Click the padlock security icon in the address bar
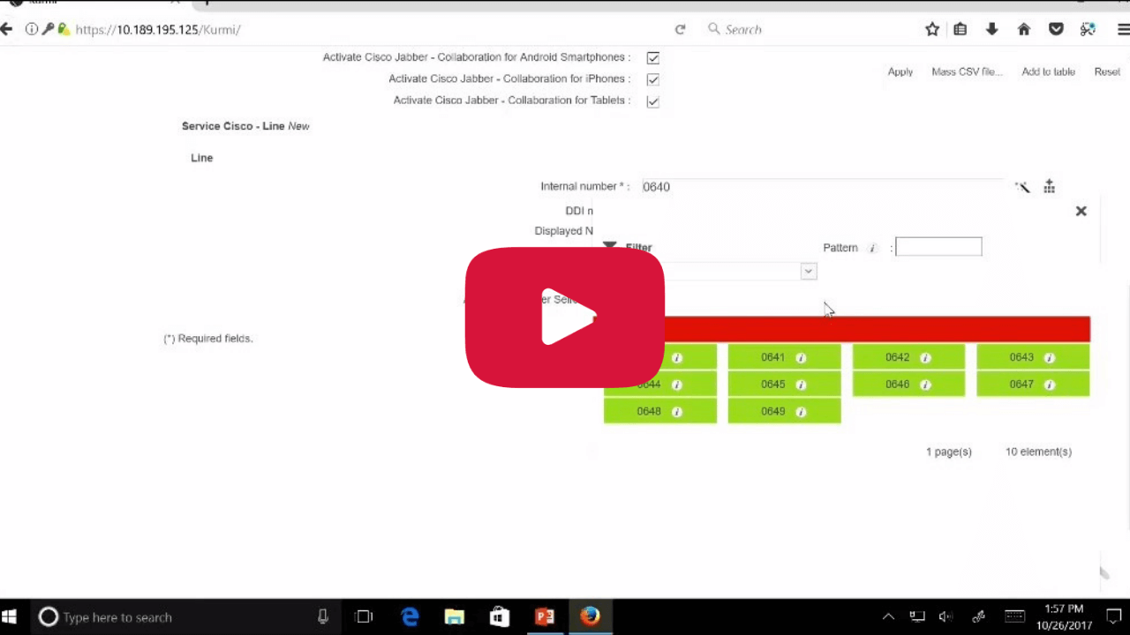Image resolution: width=1130 pixels, height=635 pixels. 63,29
